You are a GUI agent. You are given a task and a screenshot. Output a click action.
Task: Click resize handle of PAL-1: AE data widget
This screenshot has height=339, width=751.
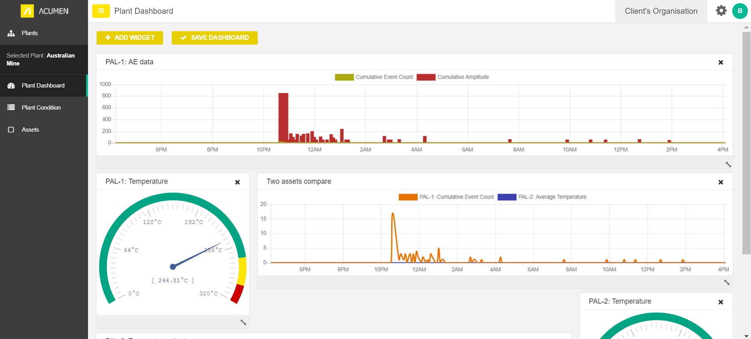click(x=728, y=164)
